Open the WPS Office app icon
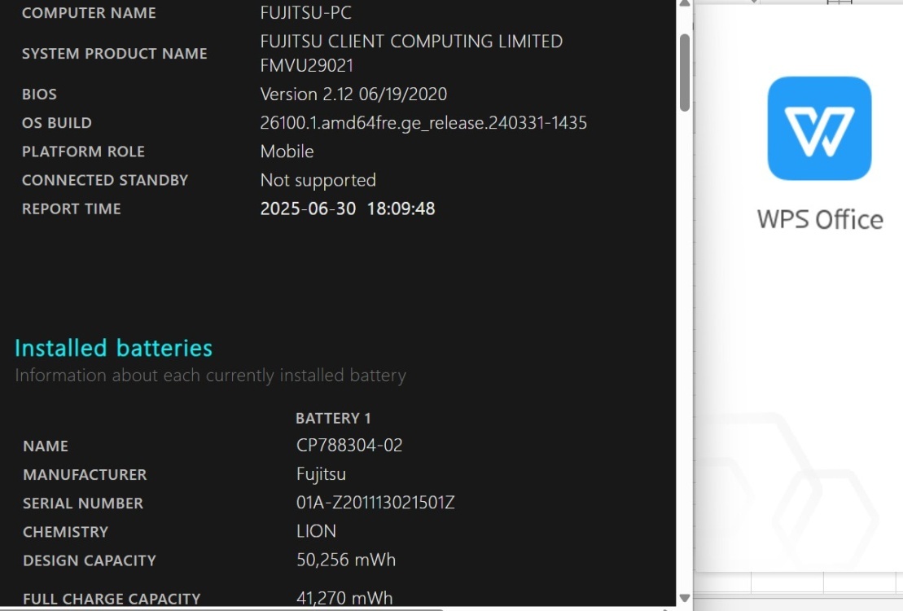Screen dimensions: 903x611 (x=819, y=128)
